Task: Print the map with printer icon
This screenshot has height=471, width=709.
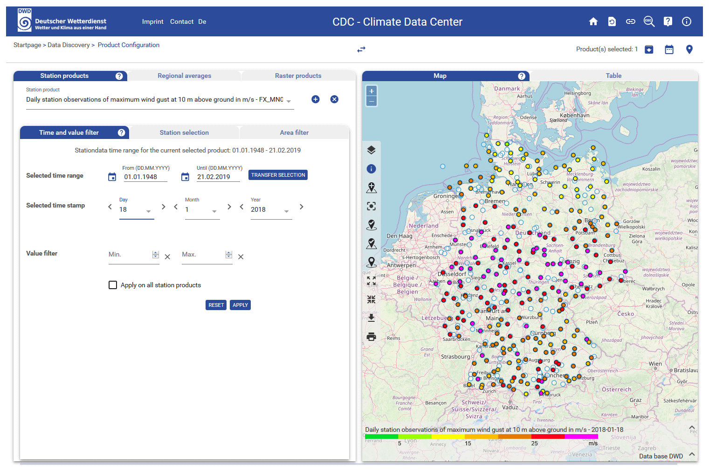Action: pos(371,337)
